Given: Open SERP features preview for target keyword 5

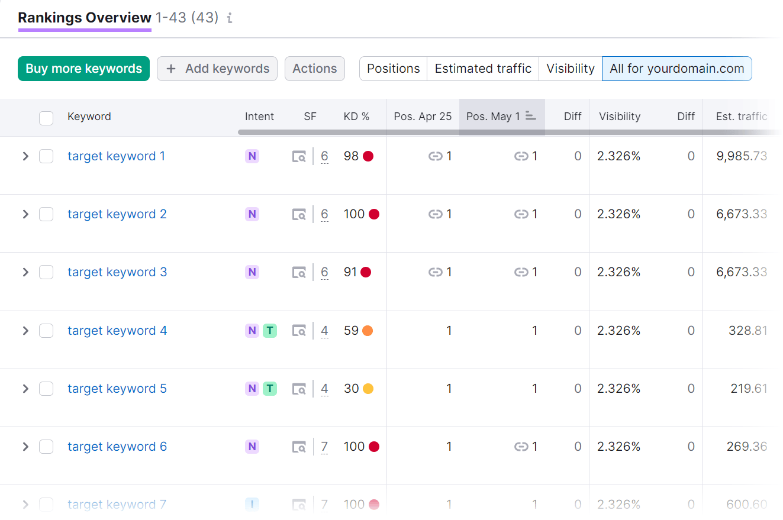Looking at the screenshot, I should click(x=299, y=389).
